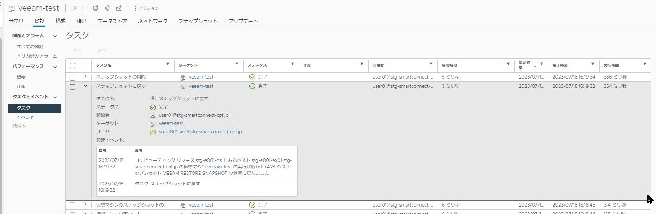Open 概要 under パフォーマンス
The width and height of the screenshot is (656, 214).
(21, 77)
